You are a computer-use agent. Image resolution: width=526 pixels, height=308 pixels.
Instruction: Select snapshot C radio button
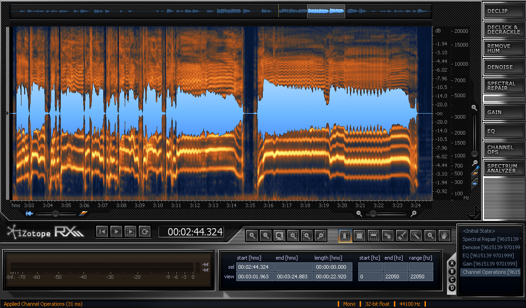click(452, 280)
